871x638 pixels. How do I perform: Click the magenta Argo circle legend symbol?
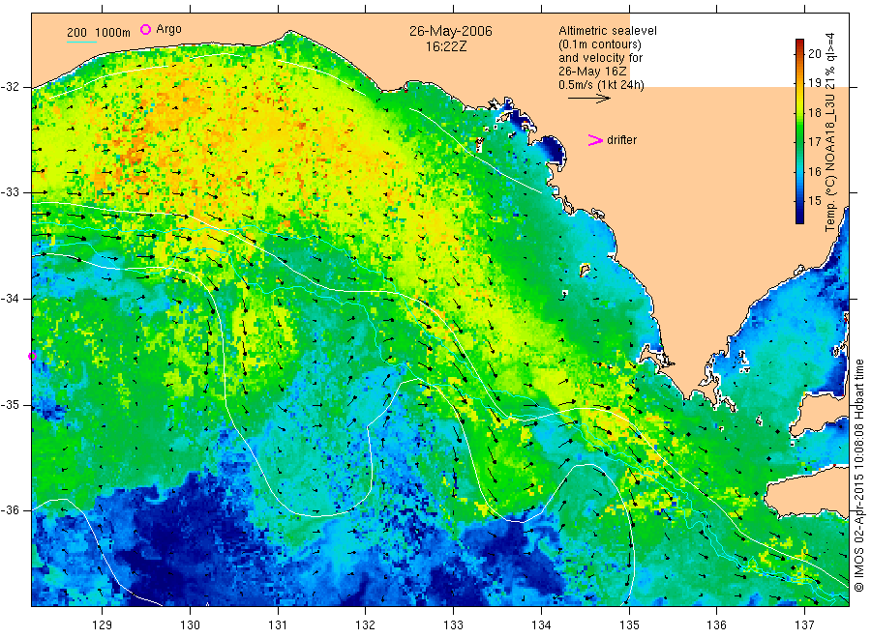click(145, 29)
